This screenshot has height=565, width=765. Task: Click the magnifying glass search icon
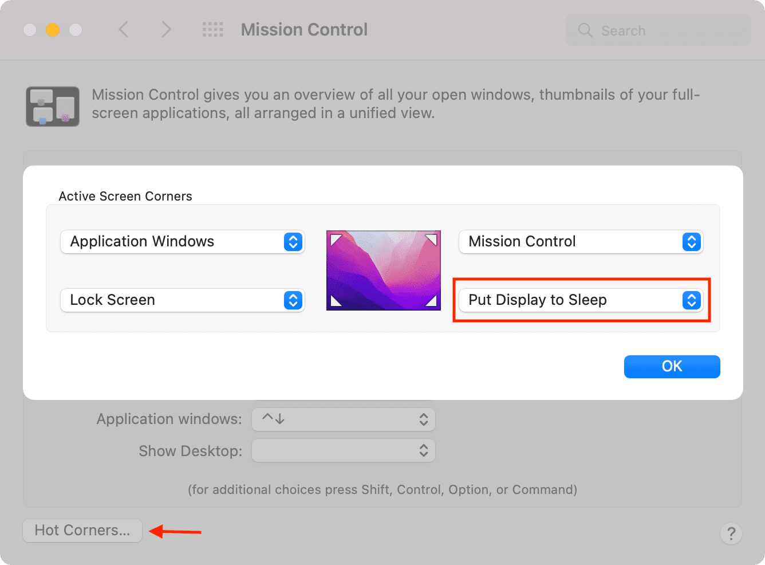(585, 30)
